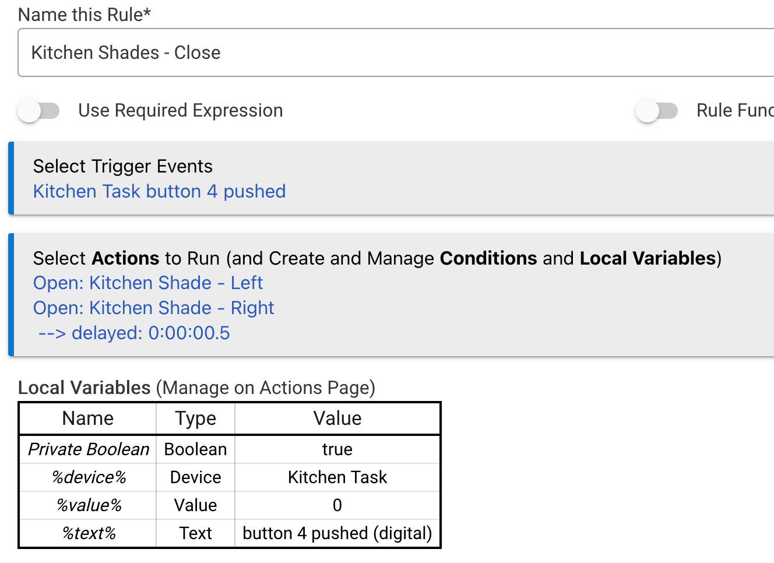
Task: Open trigger "Kitchen Task button 4 pushed"
Action: (x=159, y=192)
